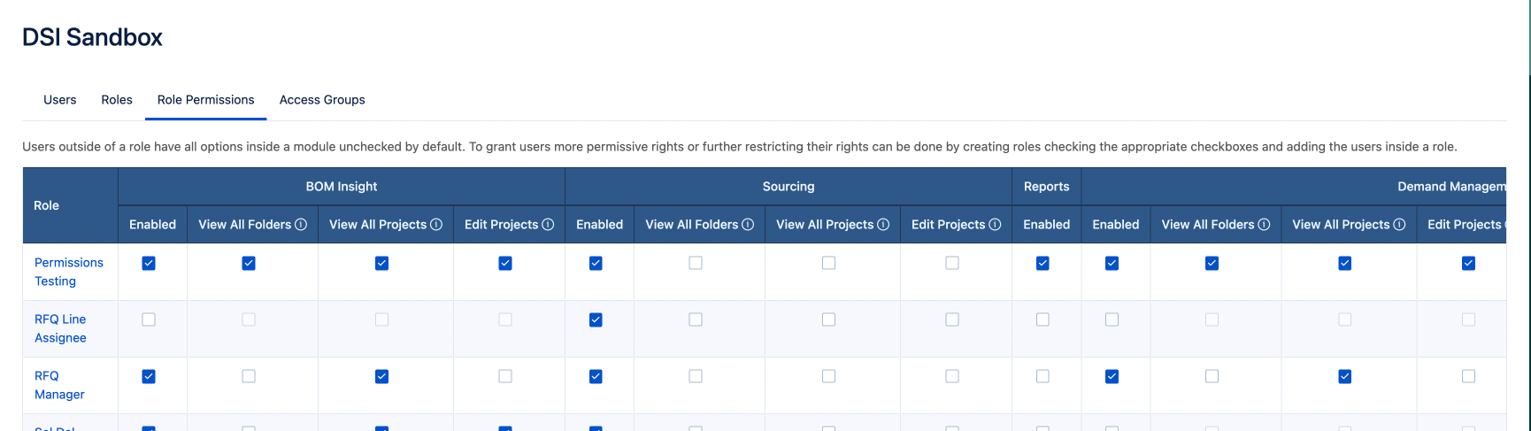
Task: Click info icon beside BOM Insight View All Projects
Action: [436, 225]
